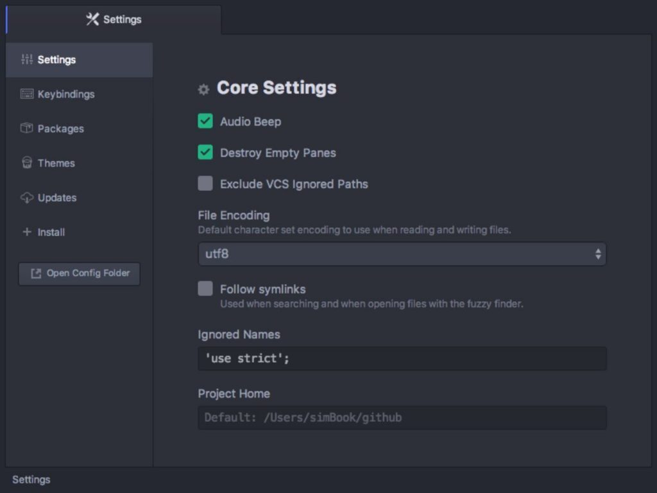The width and height of the screenshot is (657, 493).
Task: Disable the Audio Beep checkbox
Action: tap(205, 121)
